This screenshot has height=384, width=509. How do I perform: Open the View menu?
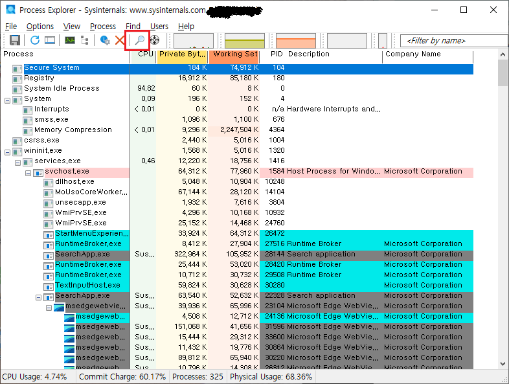72,27
